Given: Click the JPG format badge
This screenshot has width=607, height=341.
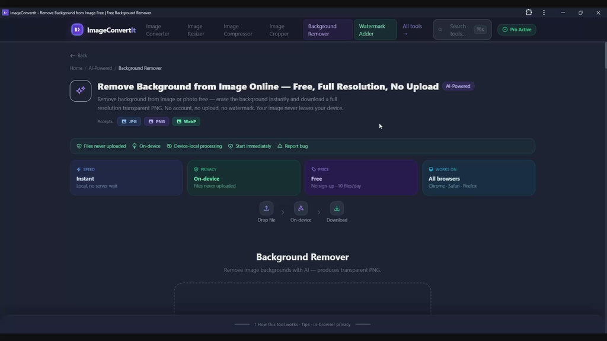Looking at the screenshot, I should 129,121.
